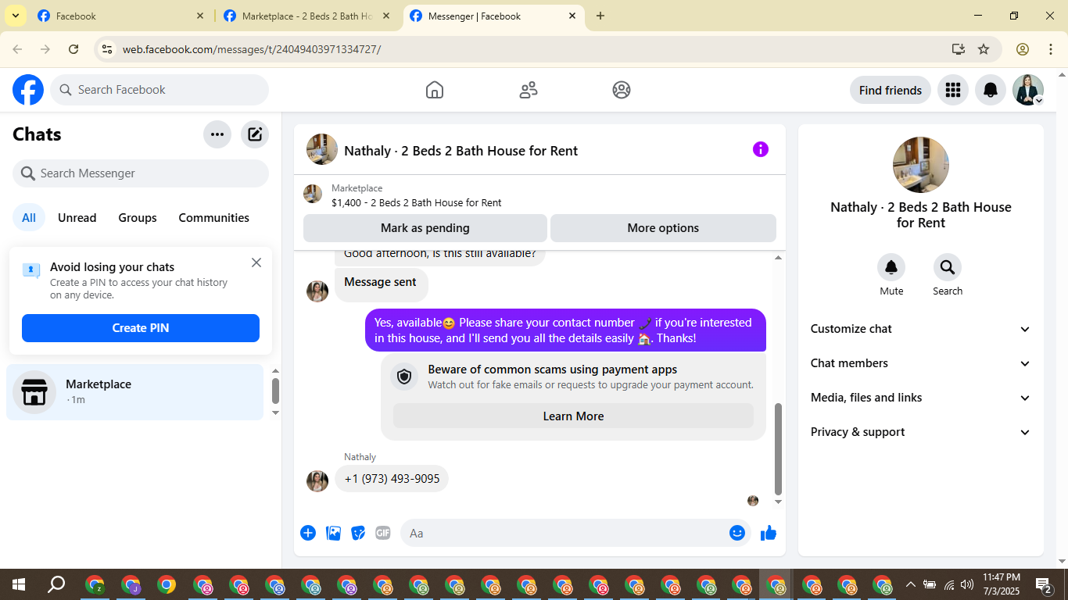Open the emoji picker in message box

tap(737, 533)
